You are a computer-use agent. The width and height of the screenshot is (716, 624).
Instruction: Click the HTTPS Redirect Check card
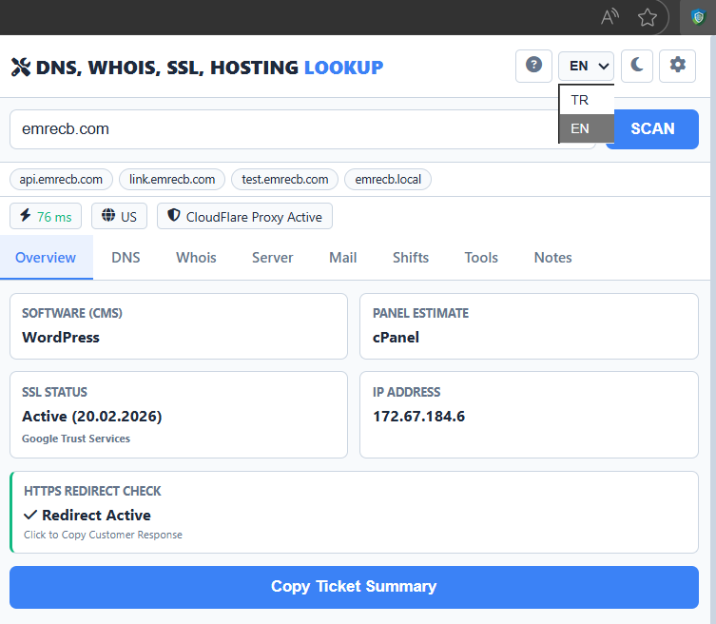[x=354, y=512]
